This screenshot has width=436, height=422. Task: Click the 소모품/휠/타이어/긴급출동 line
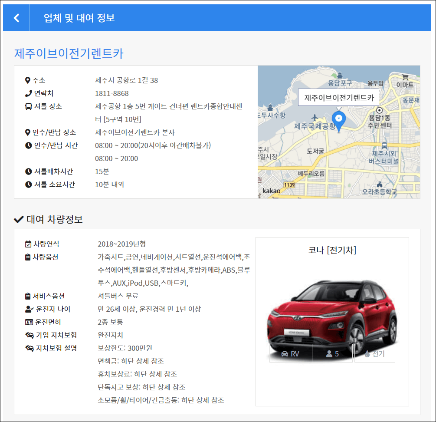(161, 400)
